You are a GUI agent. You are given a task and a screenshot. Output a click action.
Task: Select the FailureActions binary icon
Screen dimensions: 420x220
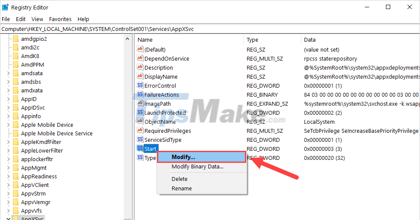tap(140, 95)
